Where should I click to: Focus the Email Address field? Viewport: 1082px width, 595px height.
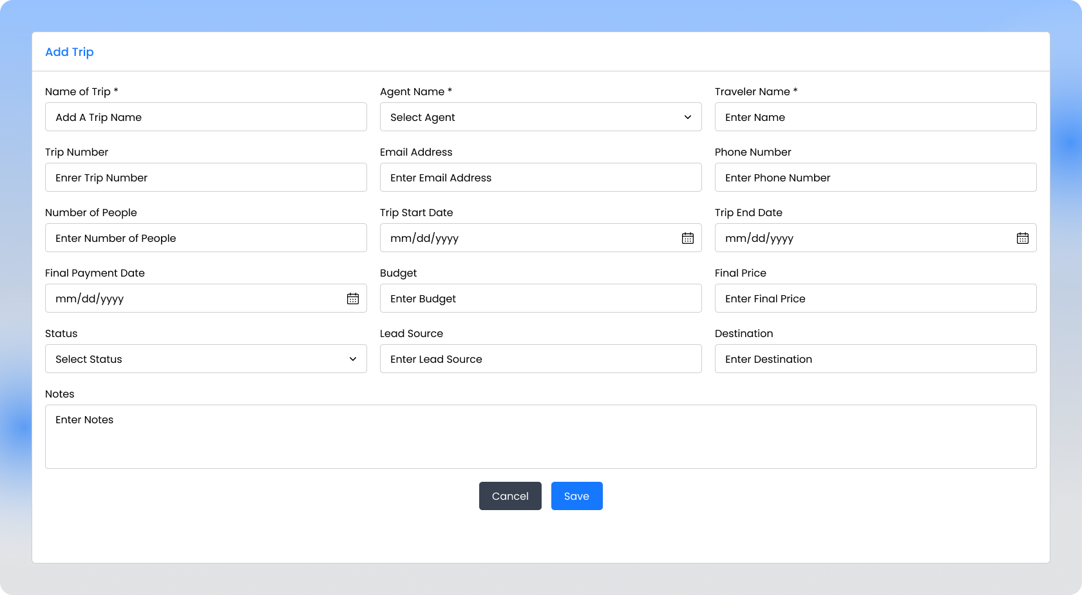coord(540,178)
